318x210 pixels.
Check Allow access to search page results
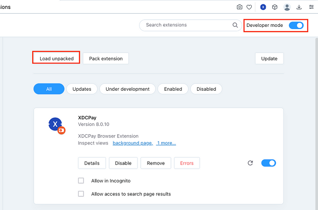click(x=81, y=194)
